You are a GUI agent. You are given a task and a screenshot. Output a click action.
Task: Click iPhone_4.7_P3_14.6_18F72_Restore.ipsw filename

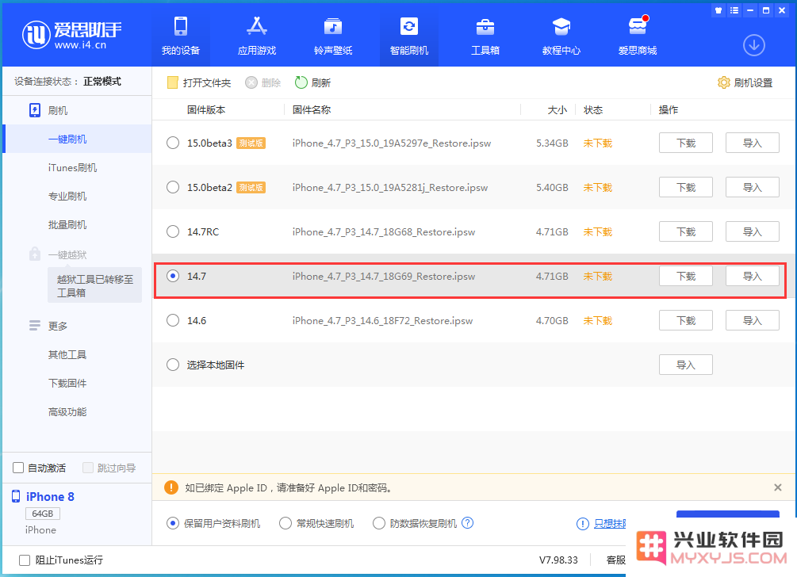382,320
